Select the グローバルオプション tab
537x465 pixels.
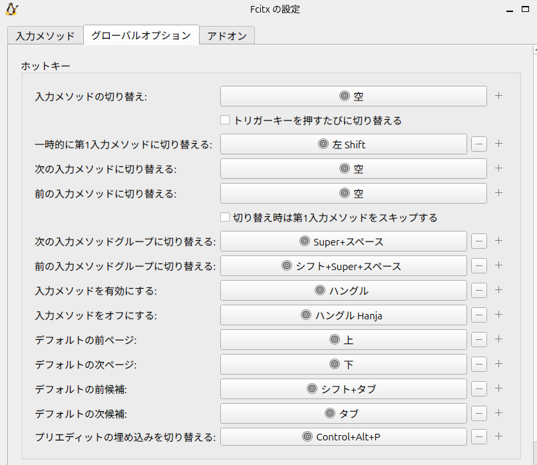click(x=141, y=35)
